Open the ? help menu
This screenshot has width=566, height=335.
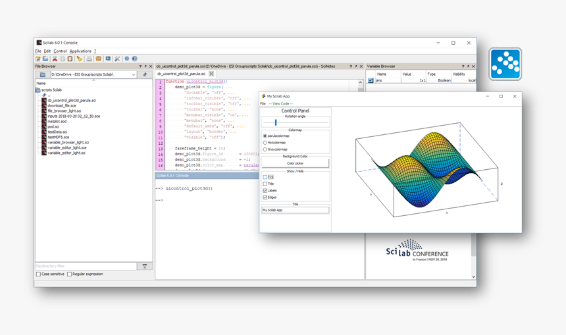pos(95,51)
